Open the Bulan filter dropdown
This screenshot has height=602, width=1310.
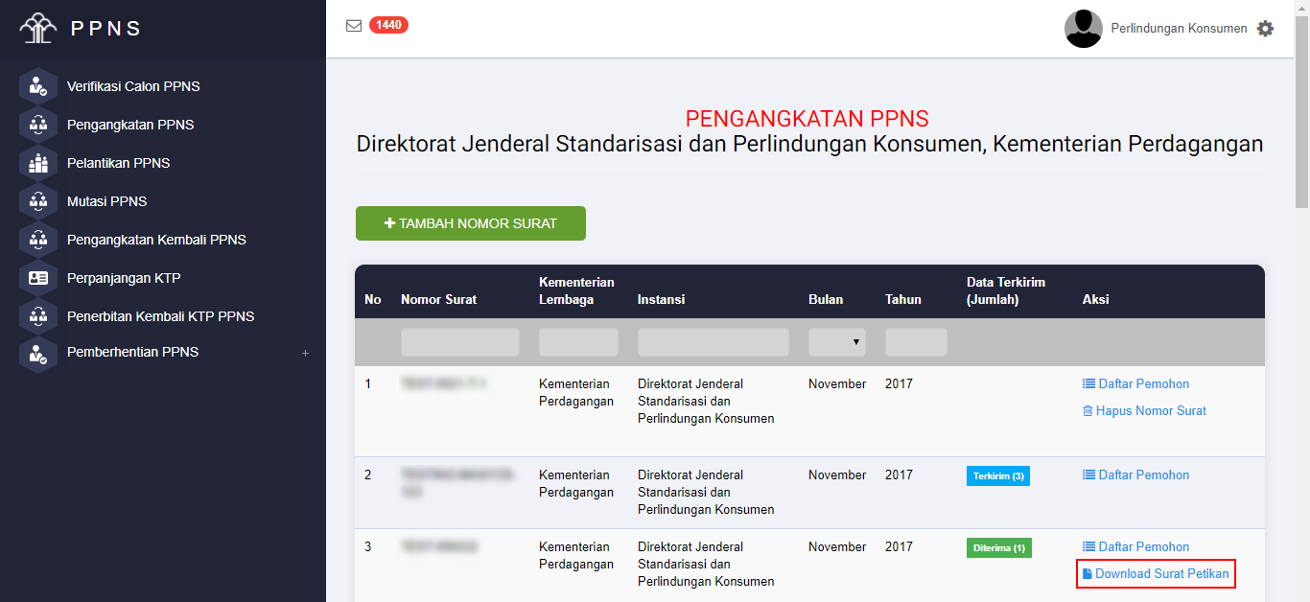pos(836,342)
